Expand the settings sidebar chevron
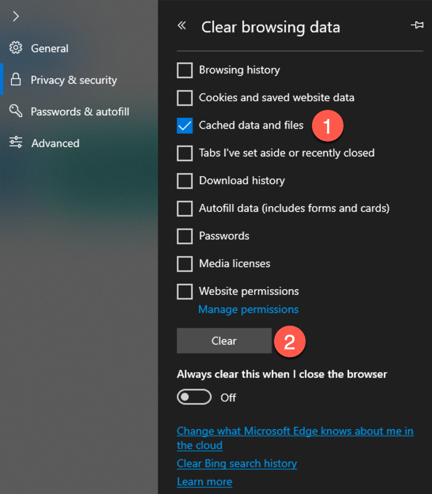The image size is (432, 494). [x=16, y=16]
